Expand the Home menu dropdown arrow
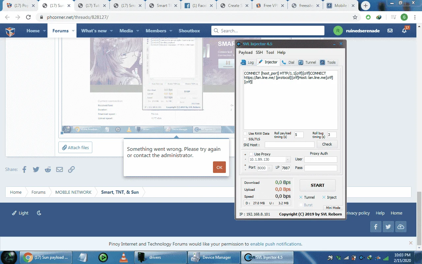This screenshot has width=422, height=264. click(44, 31)
